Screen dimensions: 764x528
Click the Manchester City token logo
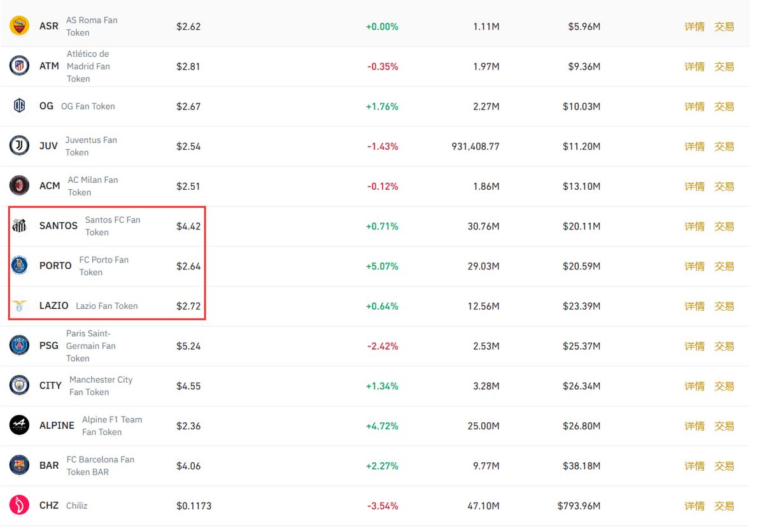(19, 385)
